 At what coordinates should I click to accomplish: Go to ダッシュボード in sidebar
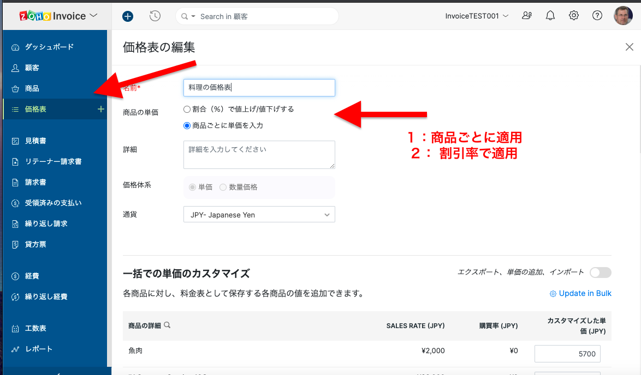pyautogui.click(x=49, y=47)
